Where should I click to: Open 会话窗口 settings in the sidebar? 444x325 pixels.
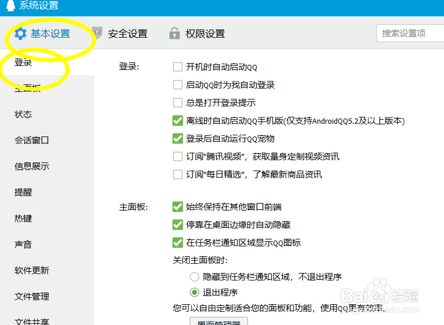click(32, 141)
